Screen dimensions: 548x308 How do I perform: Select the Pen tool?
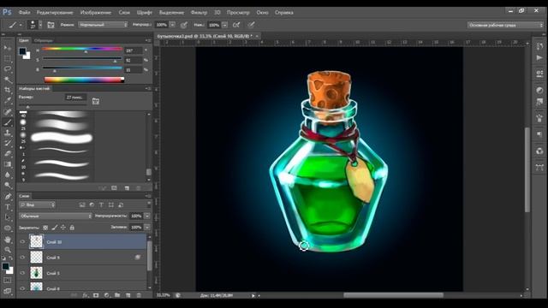(x=8, y=196)
